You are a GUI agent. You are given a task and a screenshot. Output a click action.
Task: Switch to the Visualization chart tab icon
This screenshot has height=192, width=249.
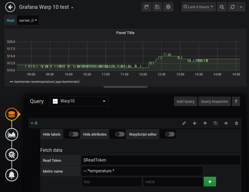(x=12, y=134)
